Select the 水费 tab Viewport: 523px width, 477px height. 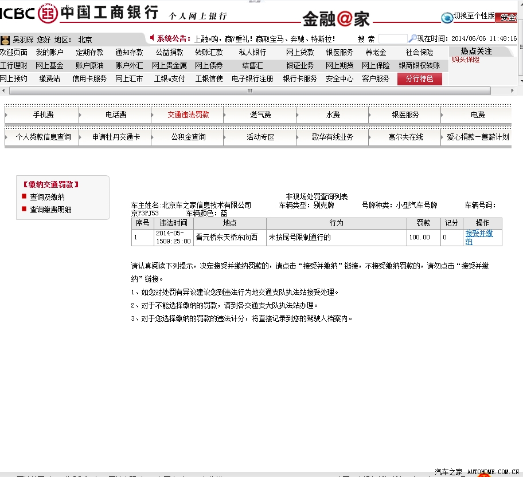coord(333,115)
